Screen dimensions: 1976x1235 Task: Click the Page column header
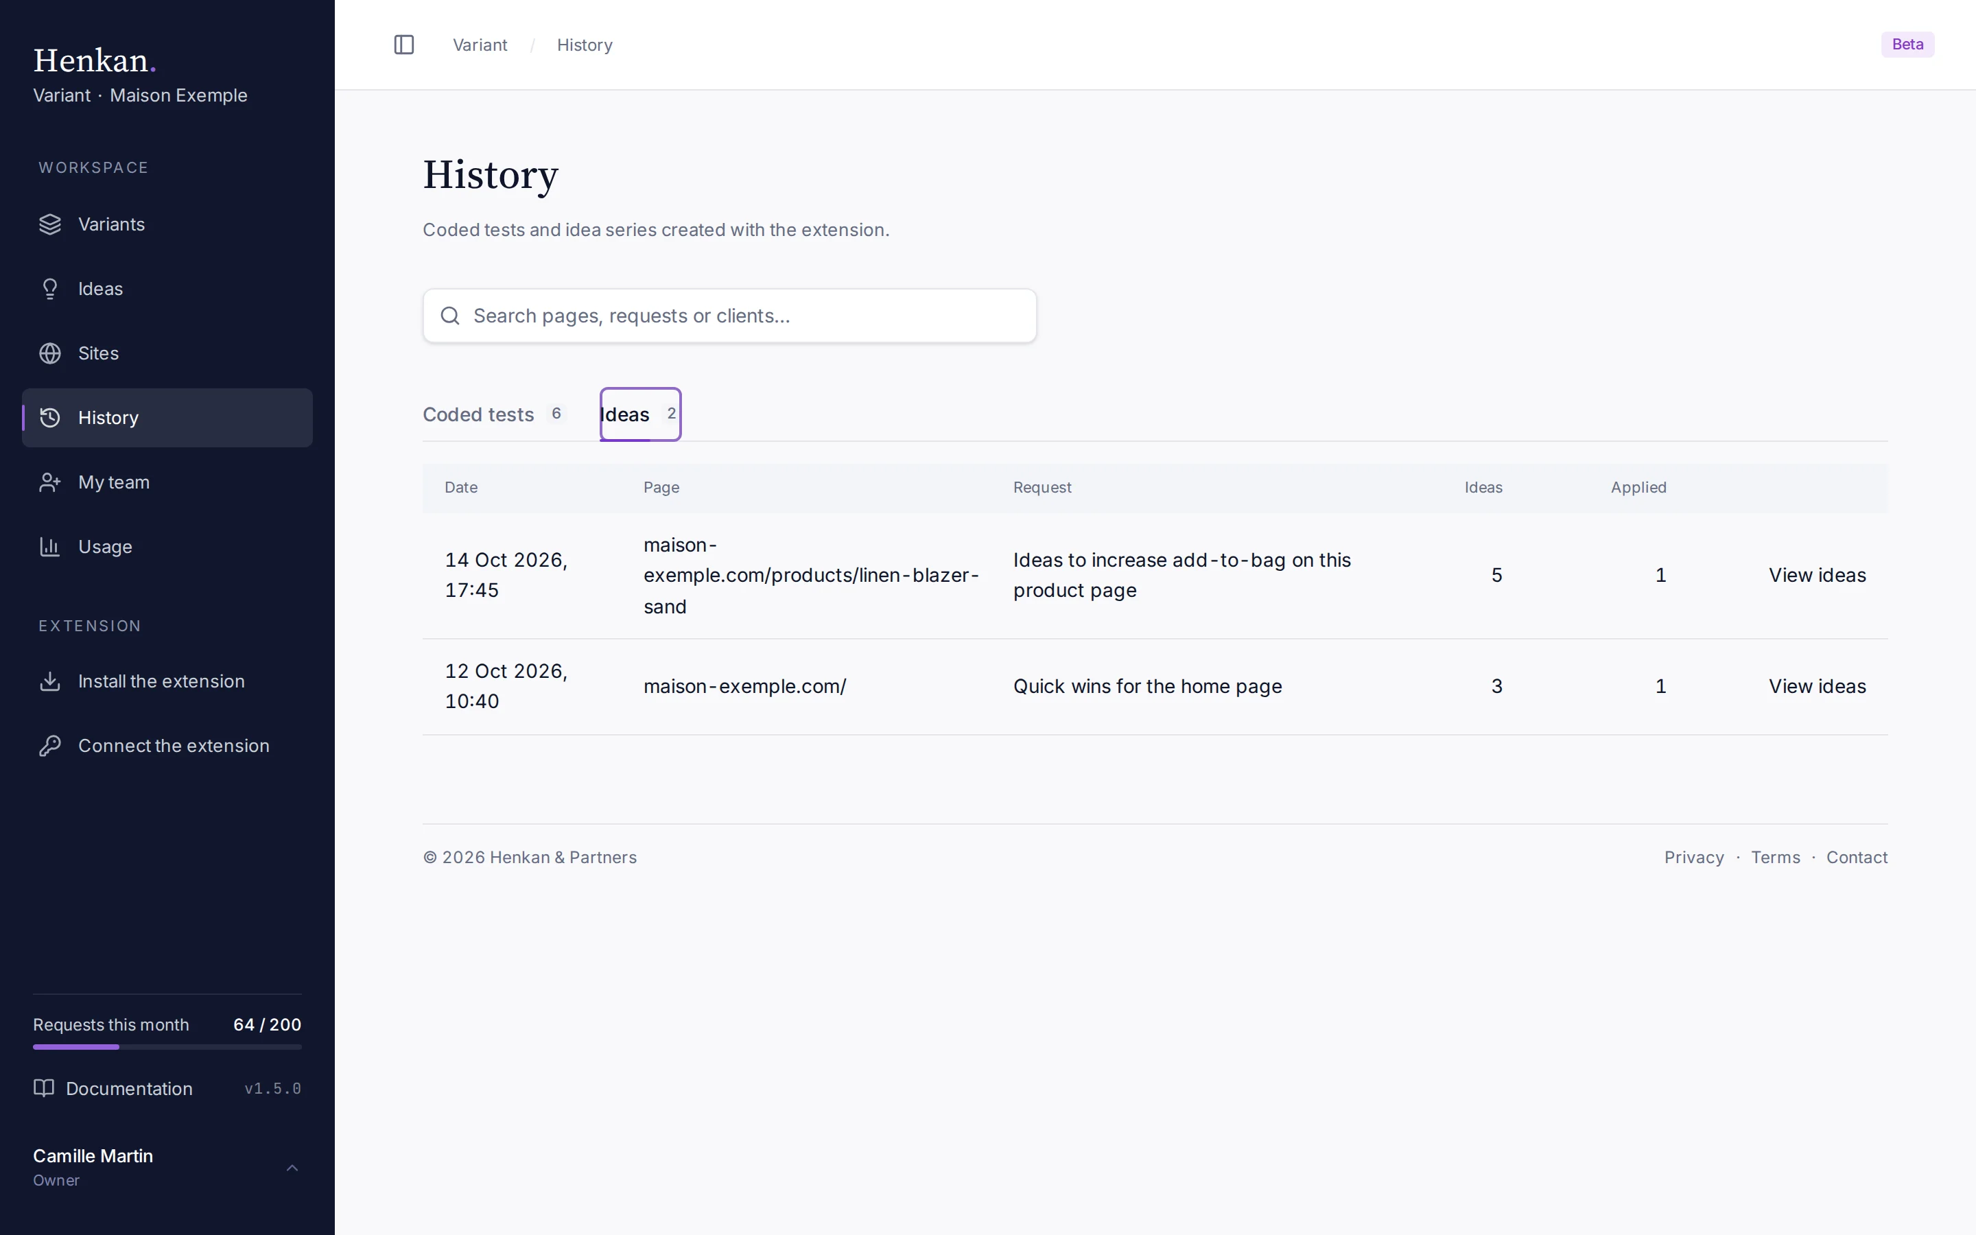[661, 488]
